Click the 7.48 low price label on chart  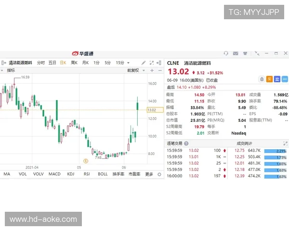tap(98, 157)
